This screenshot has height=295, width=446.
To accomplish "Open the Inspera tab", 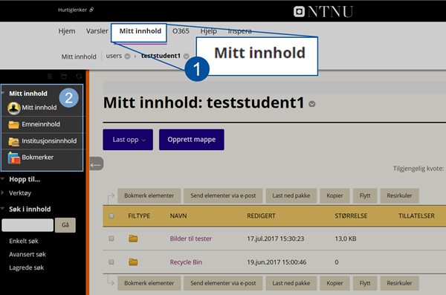I will coord(240,31).
